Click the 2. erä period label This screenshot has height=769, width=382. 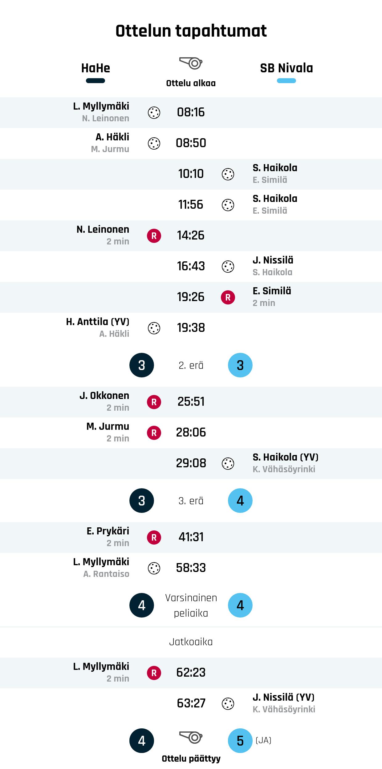(191, 365)
